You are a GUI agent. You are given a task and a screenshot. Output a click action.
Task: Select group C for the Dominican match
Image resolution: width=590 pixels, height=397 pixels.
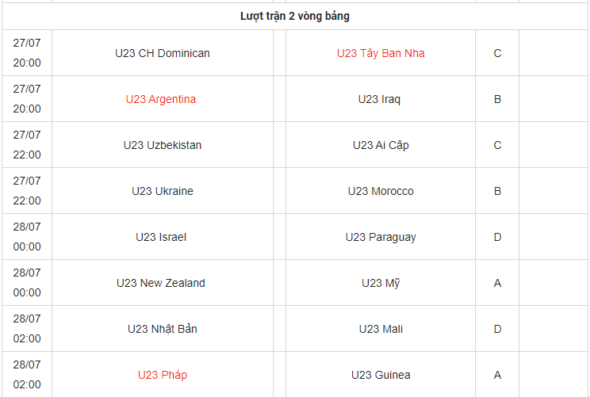[x=497, y=53]
